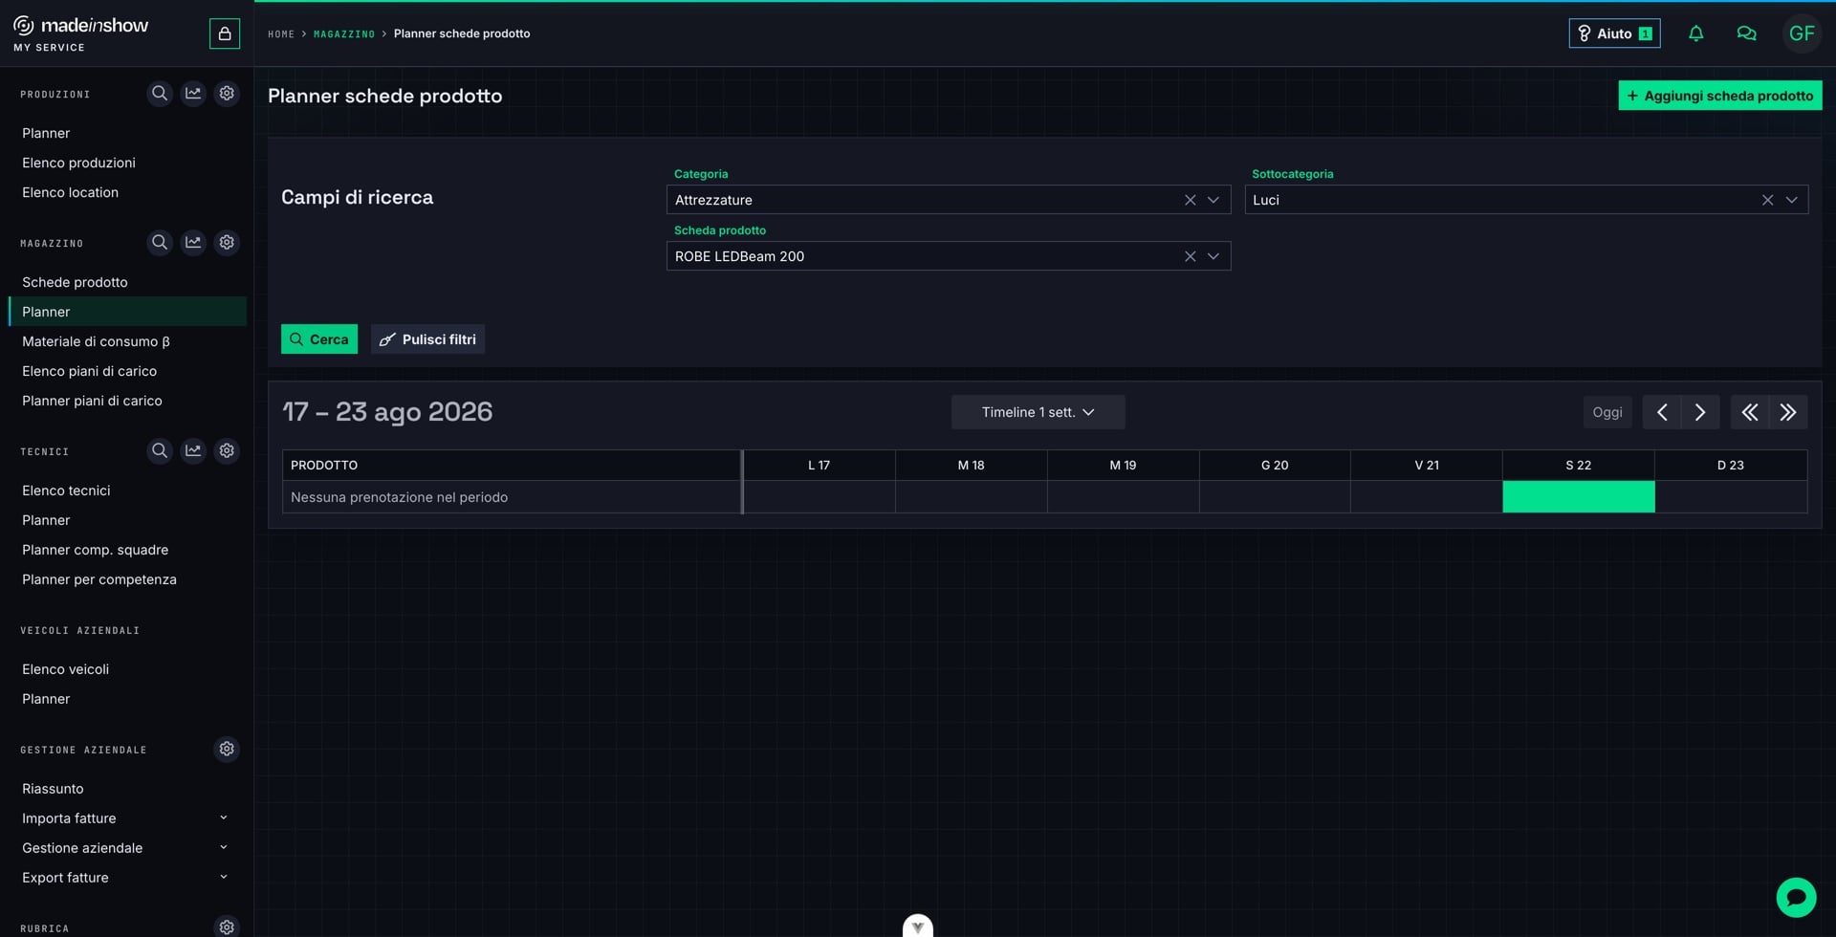Open Scheda prodotto dropdown arrow
This screenshot has height=937, width=1836.
point(1213,256)
